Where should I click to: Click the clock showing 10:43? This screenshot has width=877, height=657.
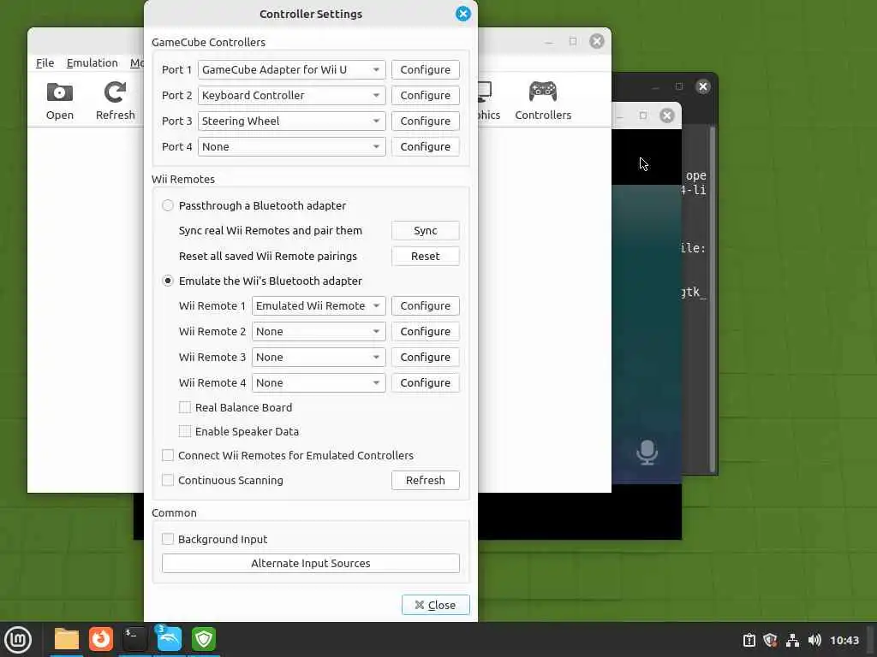(844, 640)
